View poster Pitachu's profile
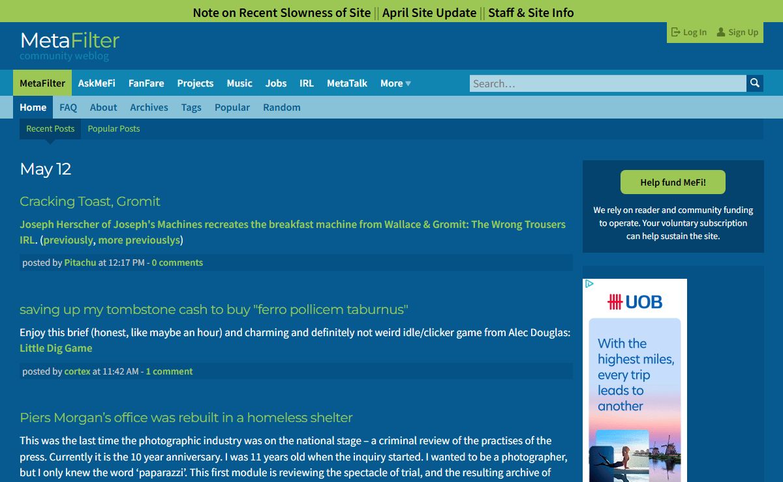783x482 pixels. pos(80,262)
